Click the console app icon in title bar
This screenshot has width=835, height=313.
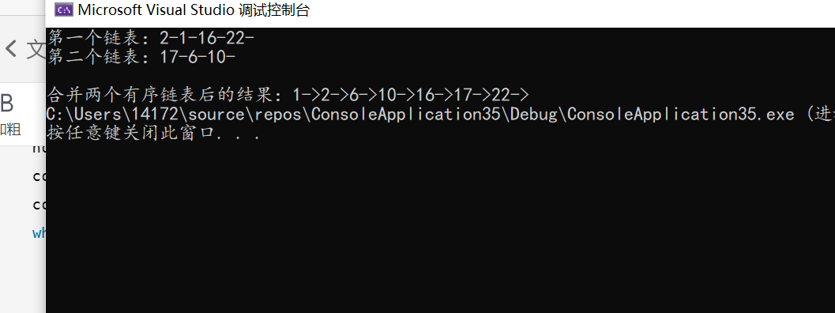(64, 10)
